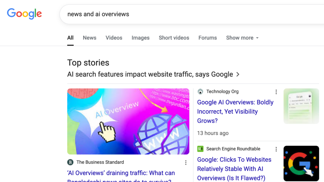Screen dimensions: 324x182
Task: Click the AI Overview colorful story image
Action: pyautogui.click(x=128, y=121)
